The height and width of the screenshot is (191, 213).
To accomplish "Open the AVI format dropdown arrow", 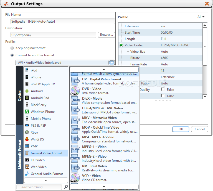I will coord(111,63).
